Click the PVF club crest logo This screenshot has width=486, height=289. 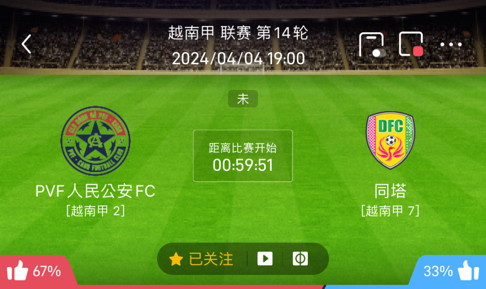[x=95, y=141]
